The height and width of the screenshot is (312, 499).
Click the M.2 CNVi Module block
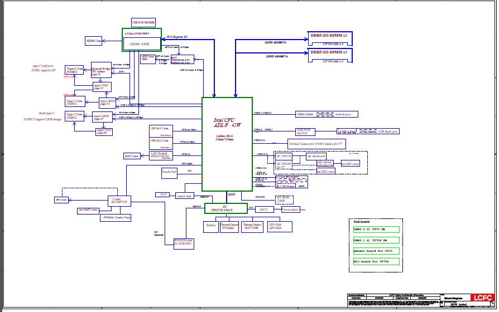[x=286, y=186]
